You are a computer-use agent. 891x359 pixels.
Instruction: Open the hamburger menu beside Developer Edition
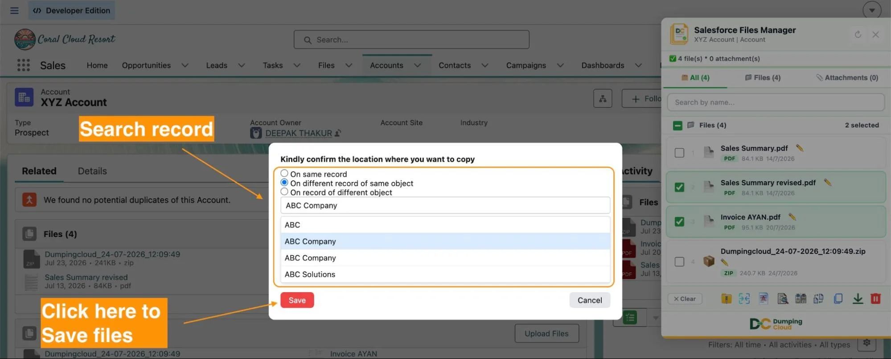pos(14,10)
